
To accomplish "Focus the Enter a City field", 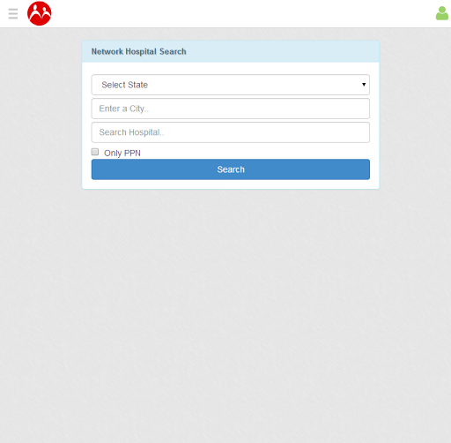I will [231, 109].
